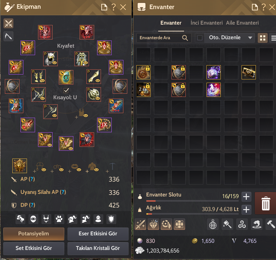Expand the Oto. Düzenle dropdown arrow

point(250,38)
